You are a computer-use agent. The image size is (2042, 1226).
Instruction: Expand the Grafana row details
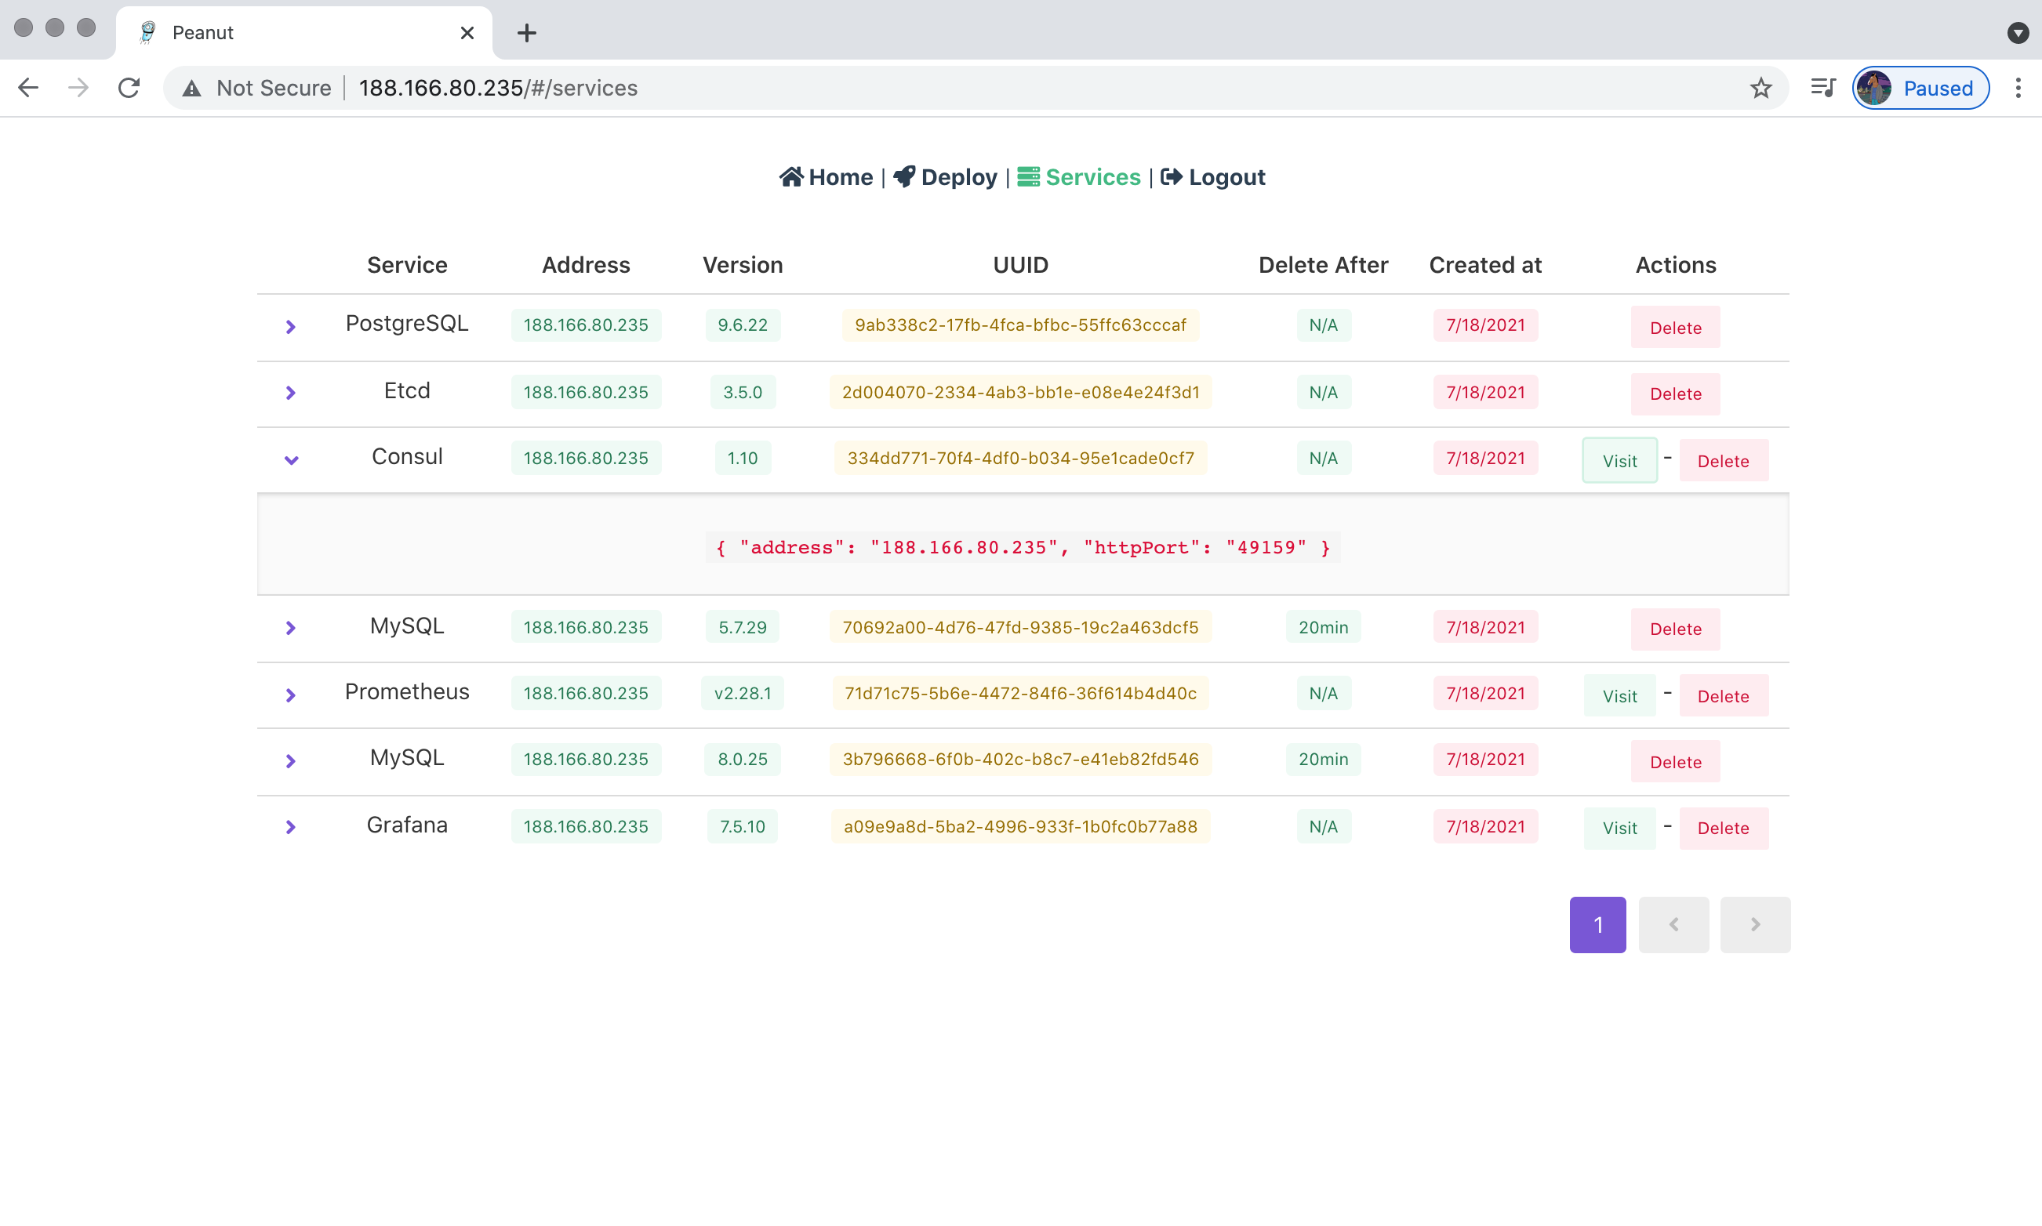290,828
